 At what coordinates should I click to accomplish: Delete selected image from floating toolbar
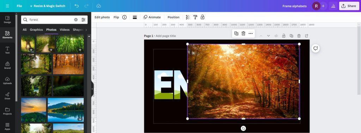pos(243,34)
